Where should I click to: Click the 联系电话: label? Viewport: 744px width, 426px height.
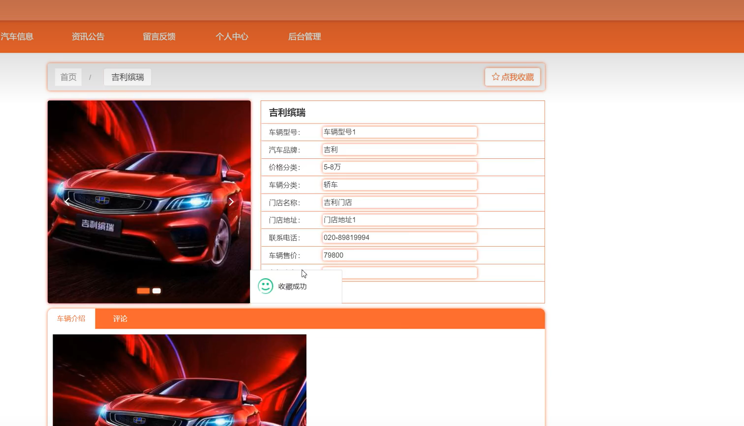coord(284,238)
